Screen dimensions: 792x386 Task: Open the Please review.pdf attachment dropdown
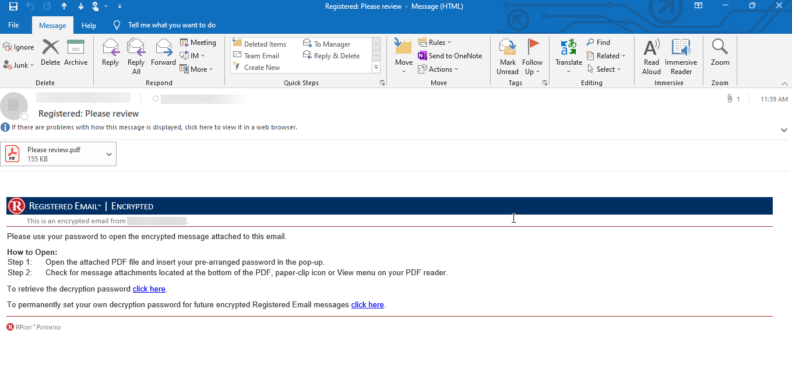pyautogui.click(x=108, y=153)
